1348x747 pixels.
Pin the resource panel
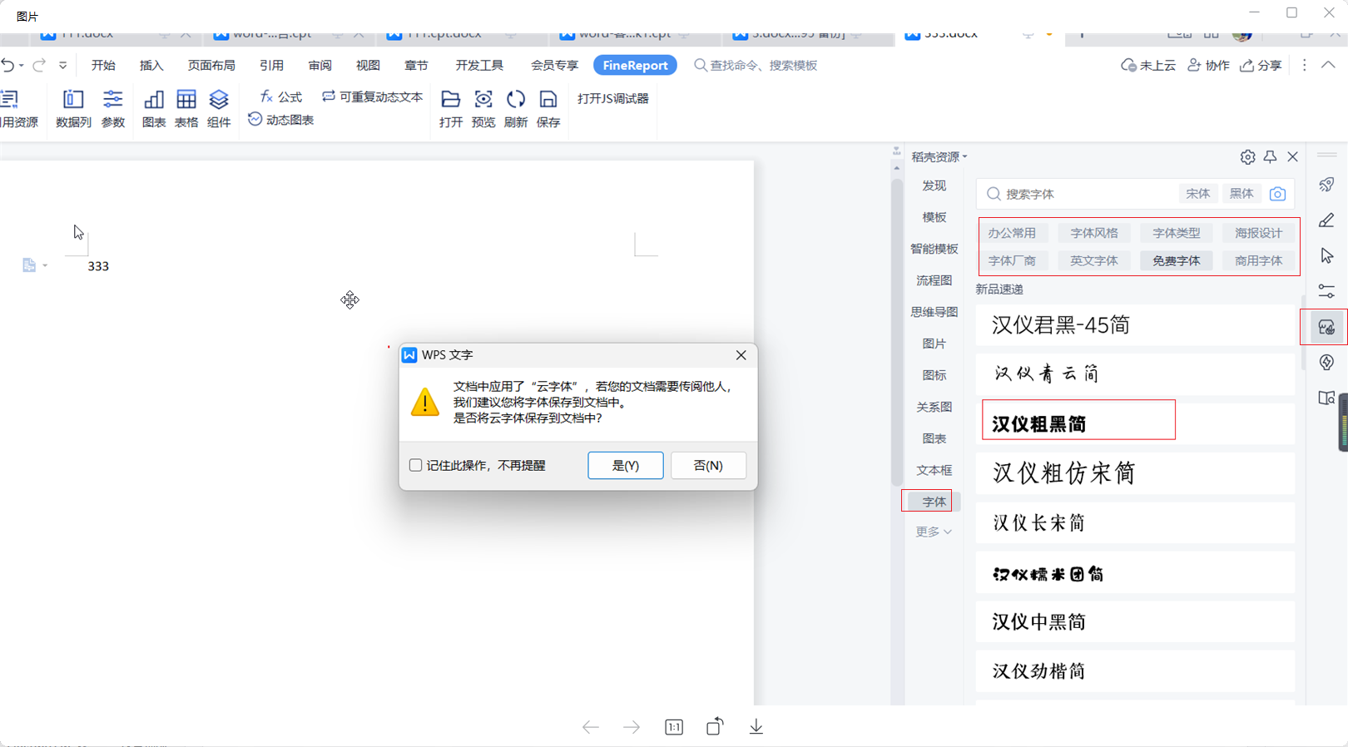(x=1270, y=156)
